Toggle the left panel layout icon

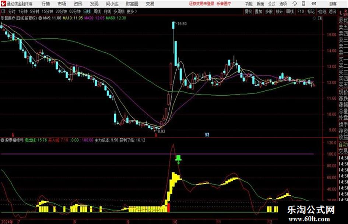(3, 11)
